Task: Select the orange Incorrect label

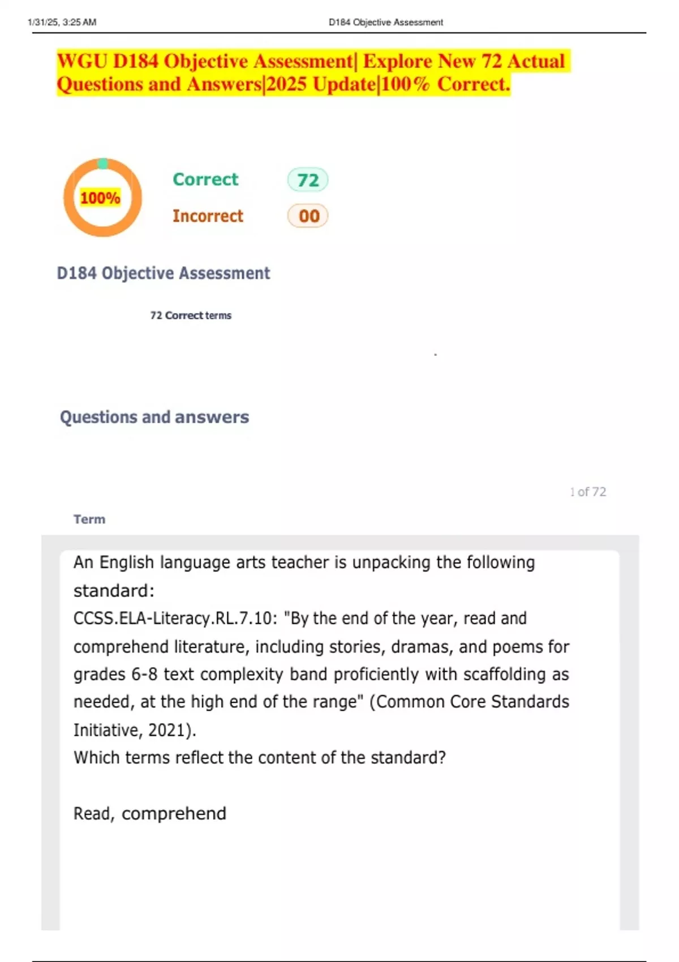Action: (208, 216)
